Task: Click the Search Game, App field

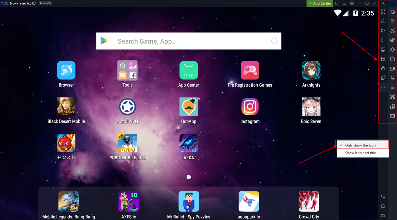Action: tap(189, 41)
